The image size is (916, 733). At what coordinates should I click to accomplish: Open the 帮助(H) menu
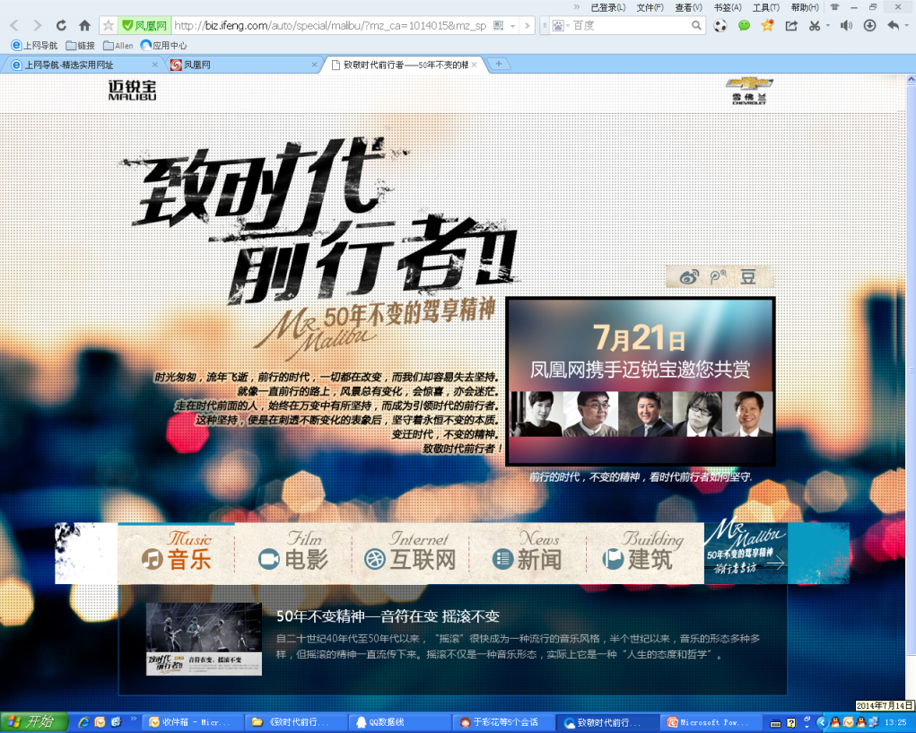(805, 7)
